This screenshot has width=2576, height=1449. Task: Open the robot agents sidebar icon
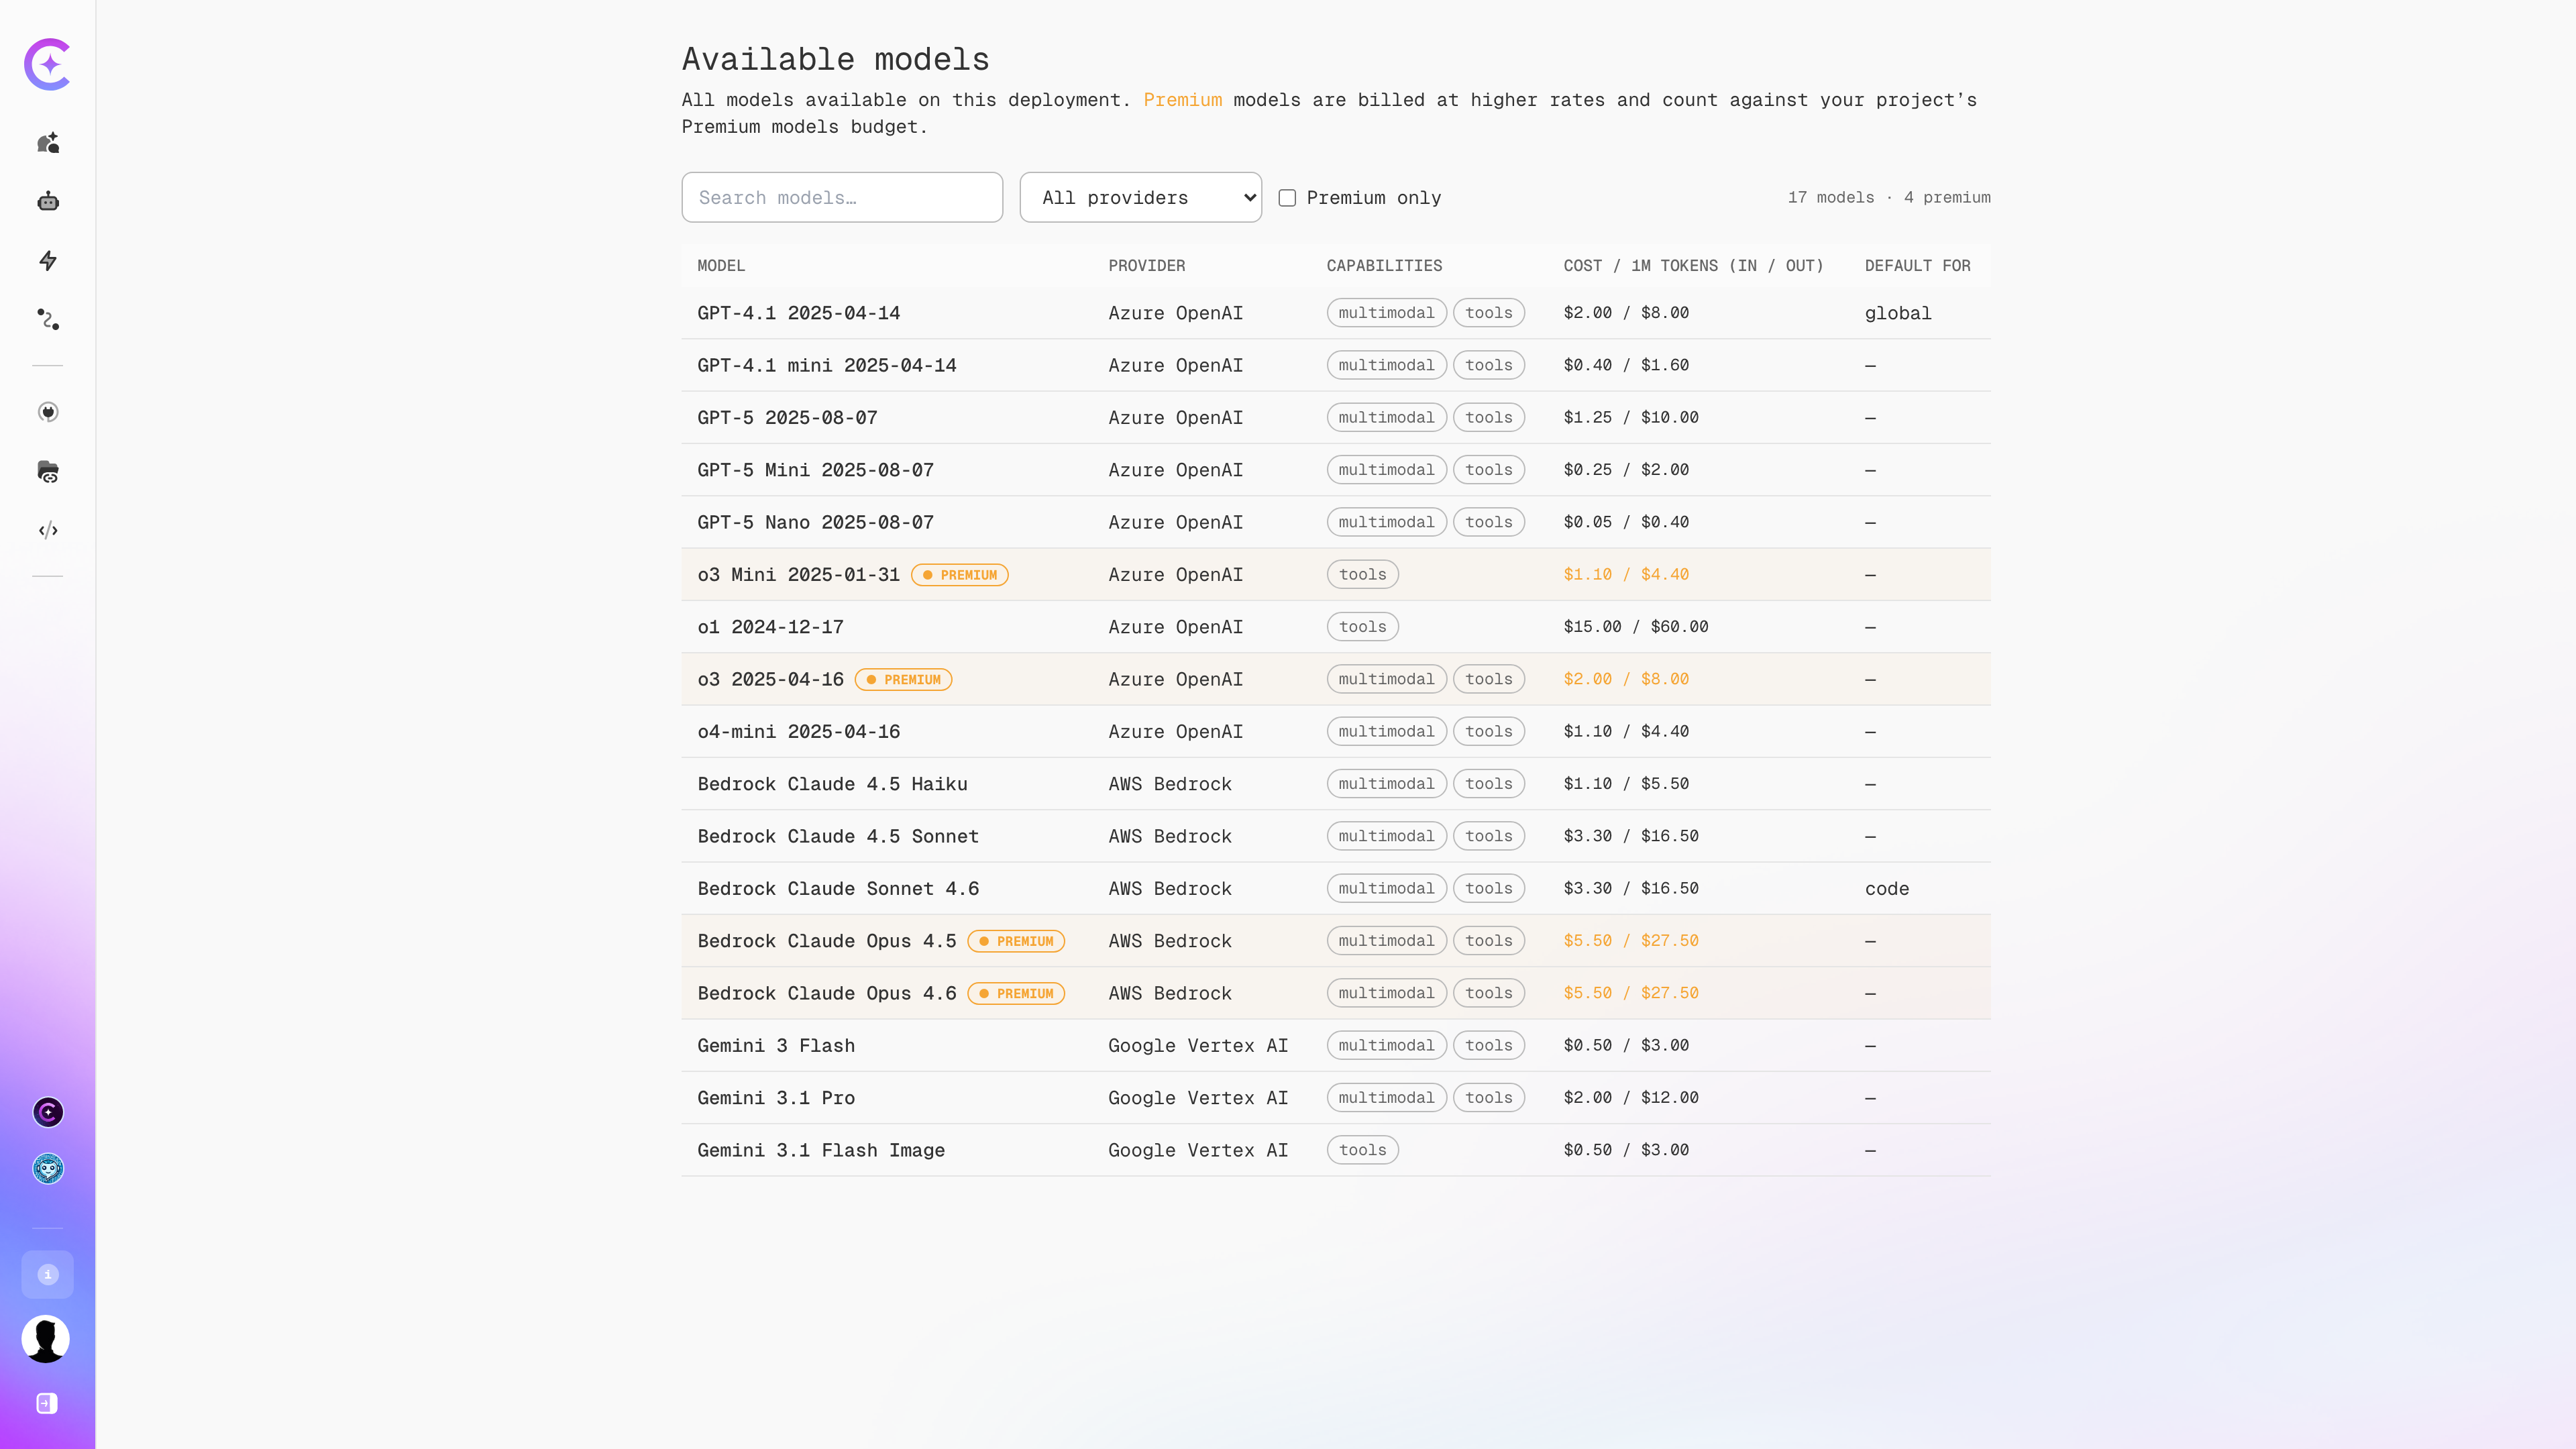(48, 202)
